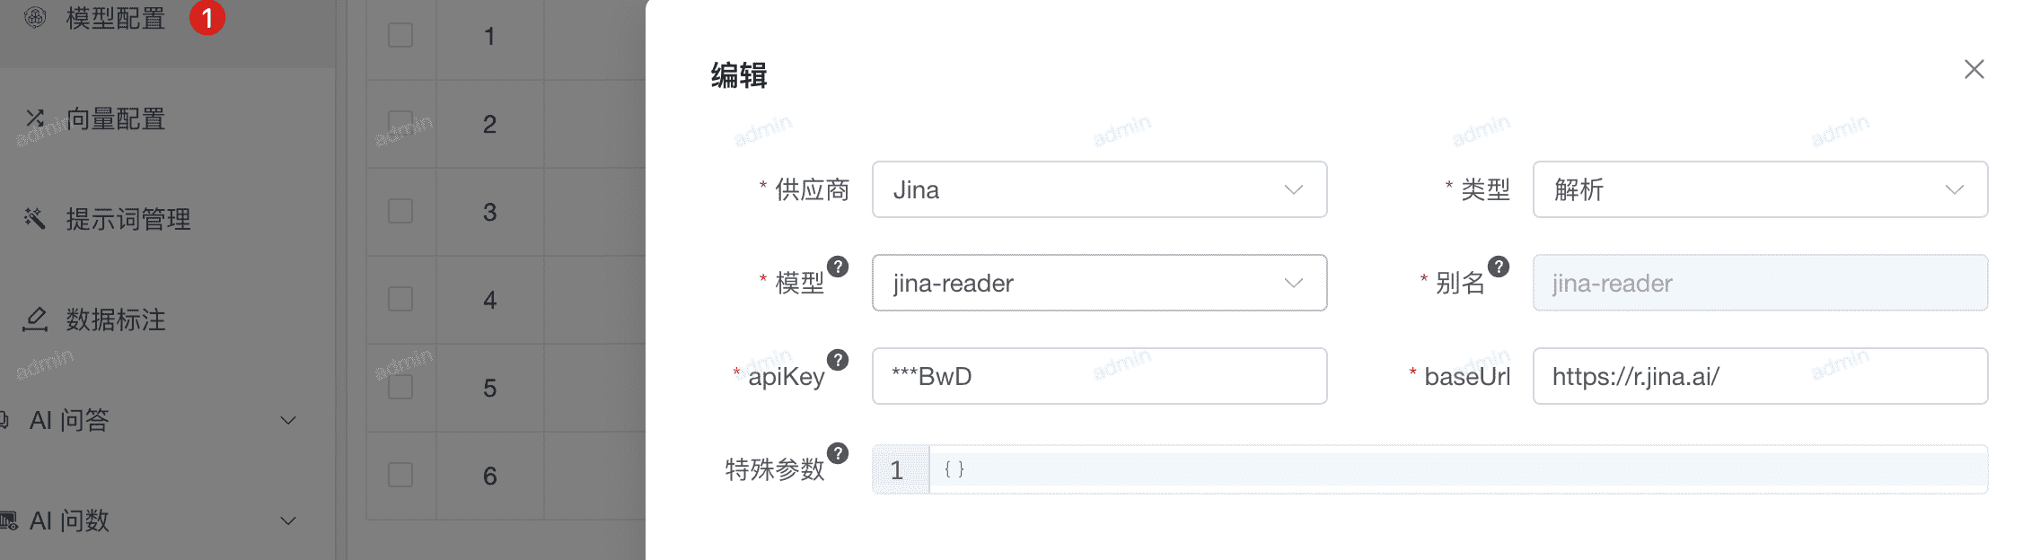The image size is (2040, 560).
Task: Expand the AI 问答 sidebar section
Action: click(286, 420)
